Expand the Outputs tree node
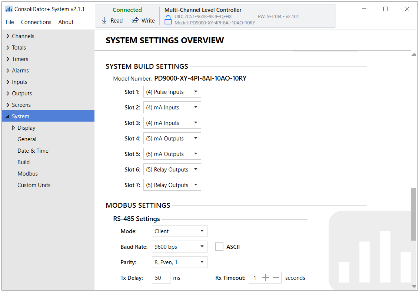This screenshot has height=292, width=419. pos(8,94)
